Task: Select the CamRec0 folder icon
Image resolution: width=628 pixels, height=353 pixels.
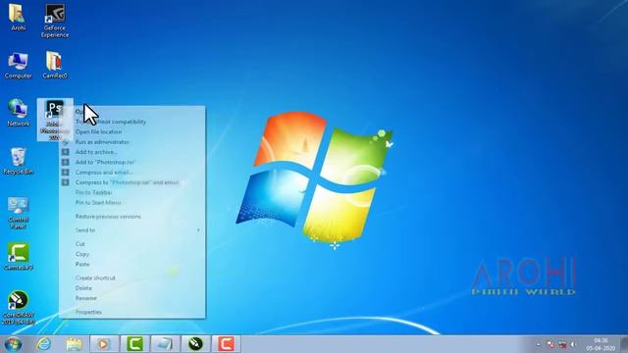Action: click(x=55, y=66)
